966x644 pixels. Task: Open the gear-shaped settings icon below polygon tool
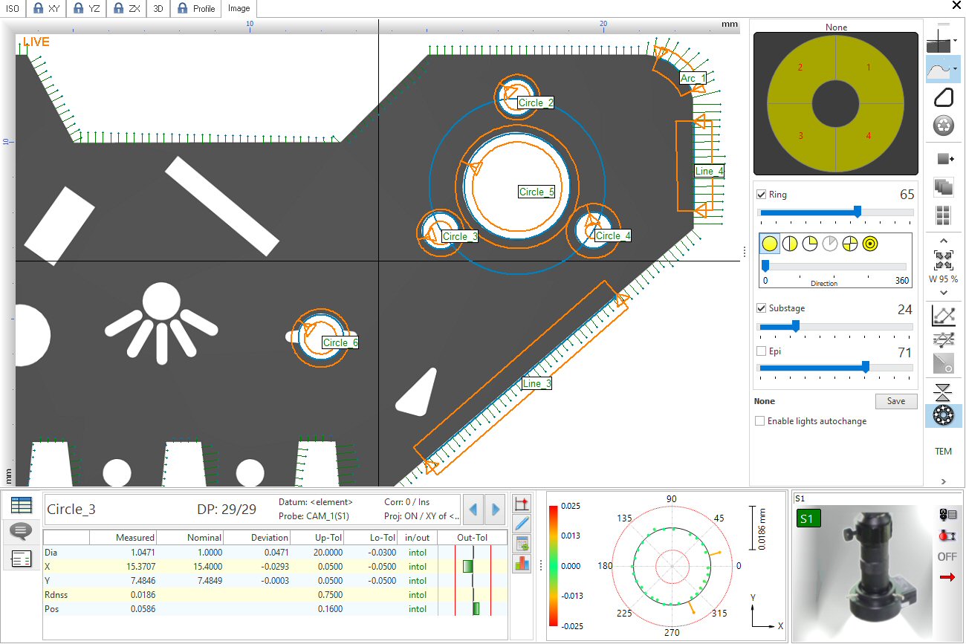click(942, 126)
